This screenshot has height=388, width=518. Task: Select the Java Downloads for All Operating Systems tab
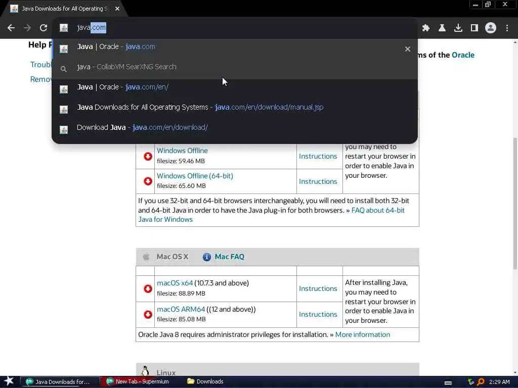pos(64,9)
